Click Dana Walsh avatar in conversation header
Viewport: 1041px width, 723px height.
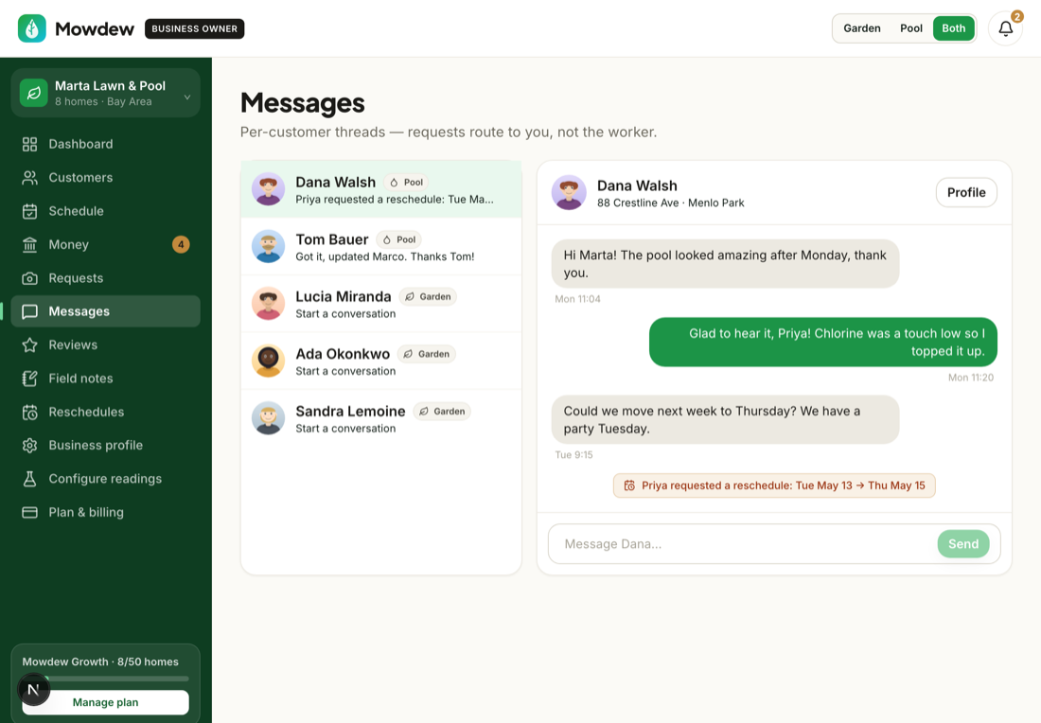click(x=569, y=192)
